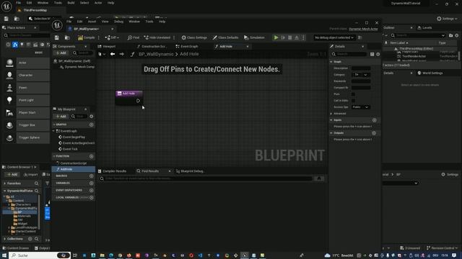Click the green Play button
Screen dimensions: 462x259
(276, 37)
